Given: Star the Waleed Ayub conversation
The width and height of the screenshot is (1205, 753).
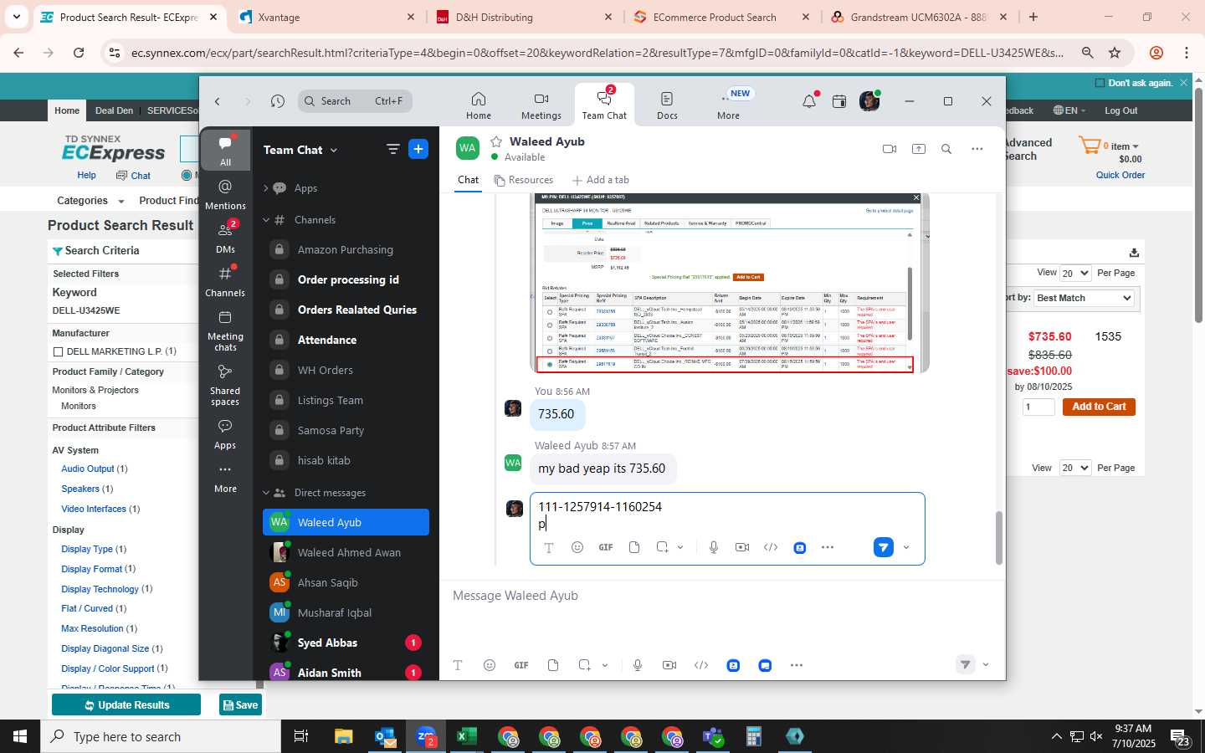Looking at the screenshot, I should (x=496, y=141).
